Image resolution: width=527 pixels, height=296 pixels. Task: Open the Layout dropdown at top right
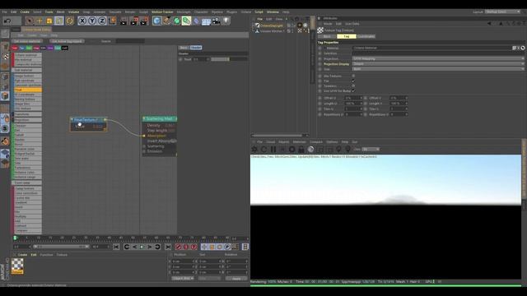[502, 12]
